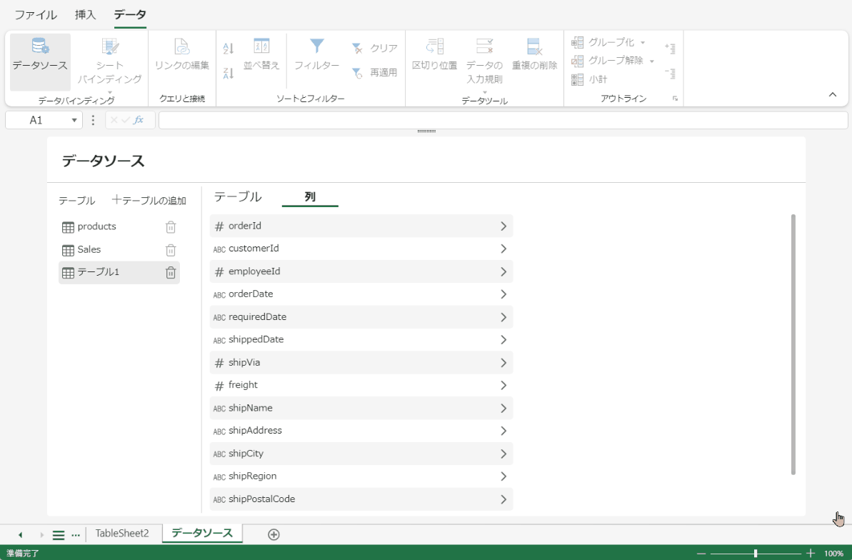The width and height of the screenshot is (852, 560).
Task: Click the zoom slider handle
Action: pyautogui.click(x=756, y=554)
